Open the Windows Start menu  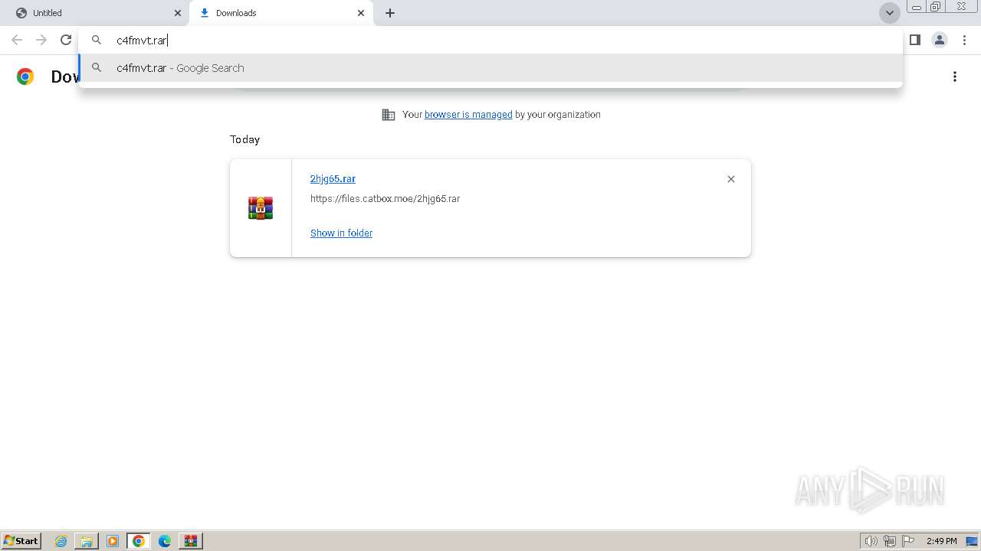click(21, 541)
